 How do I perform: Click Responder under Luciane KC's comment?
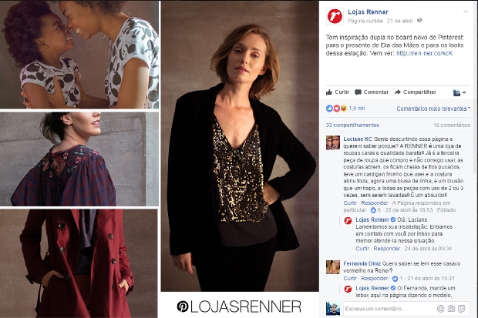point(375,203)
